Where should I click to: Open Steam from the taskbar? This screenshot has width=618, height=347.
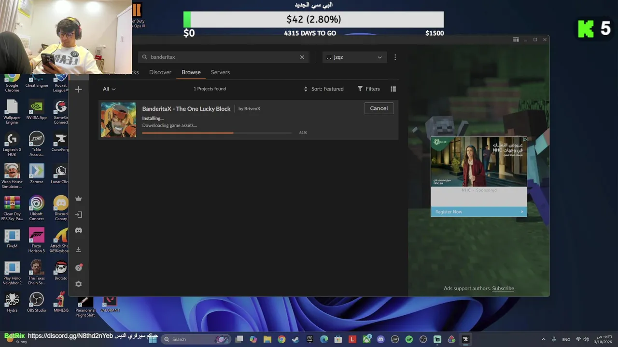tap(295, 339)
